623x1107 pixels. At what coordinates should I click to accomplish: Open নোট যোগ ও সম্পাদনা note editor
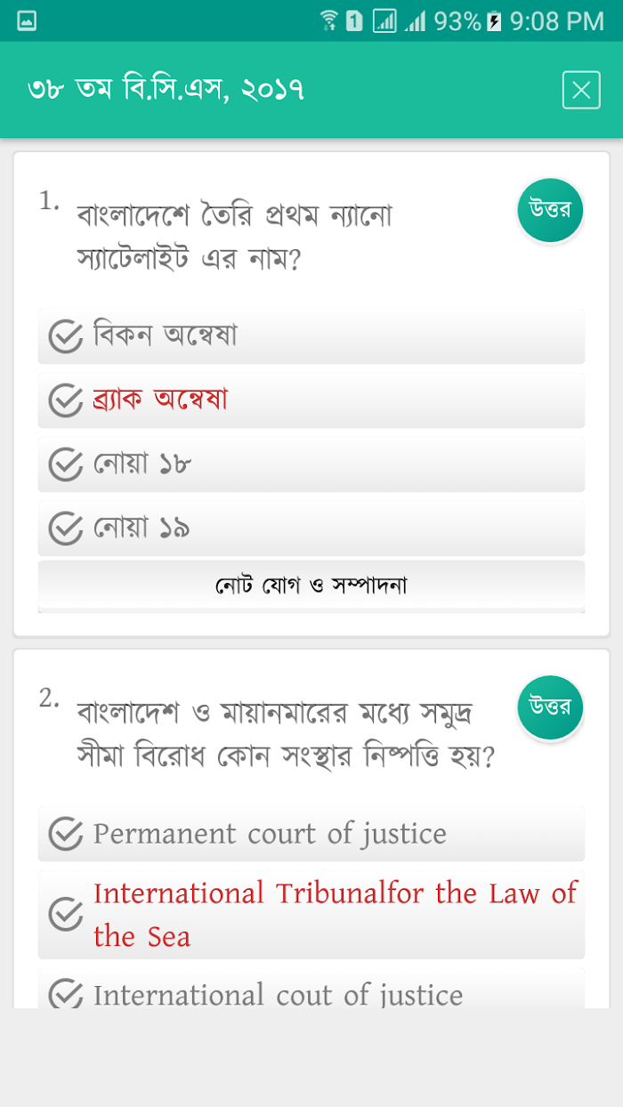311,586
